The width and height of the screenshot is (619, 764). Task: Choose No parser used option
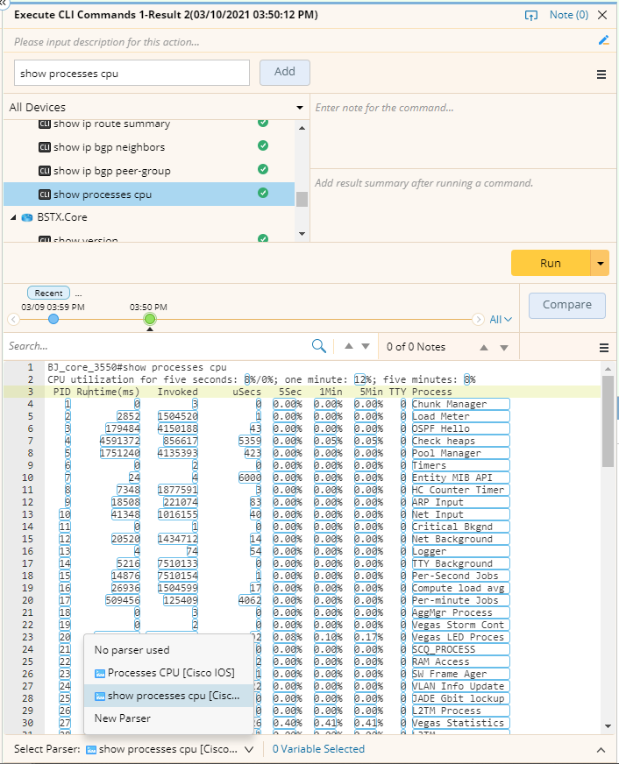(x=168, y=650)
